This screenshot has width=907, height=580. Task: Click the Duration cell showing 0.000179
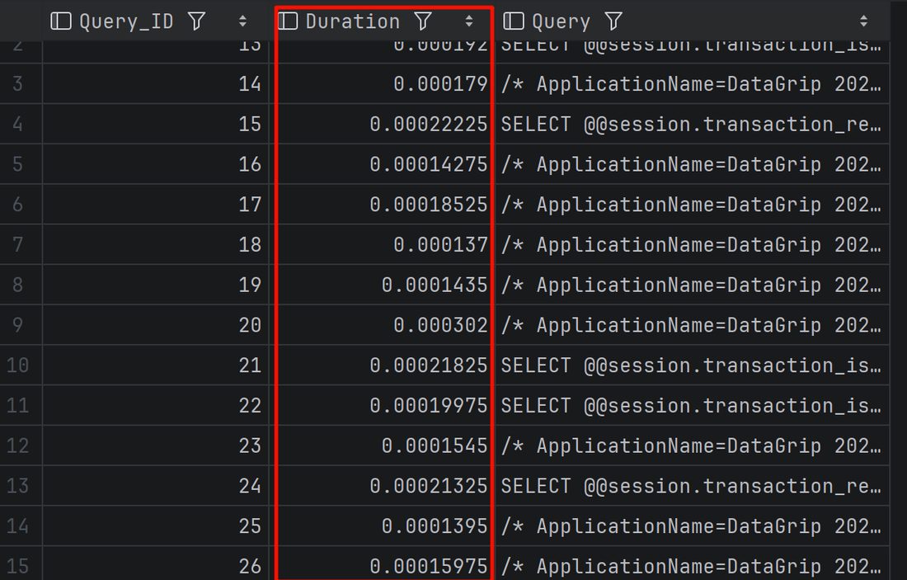[383, 84]
